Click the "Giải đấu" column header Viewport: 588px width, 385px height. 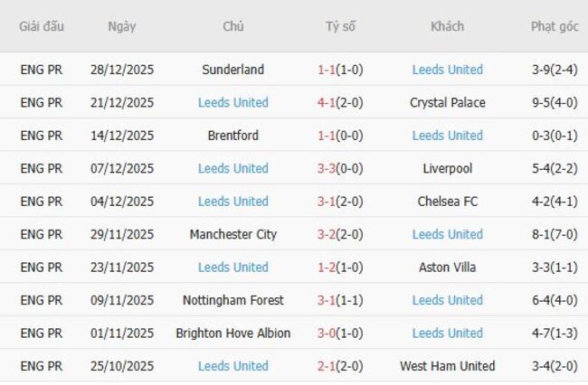42,26
